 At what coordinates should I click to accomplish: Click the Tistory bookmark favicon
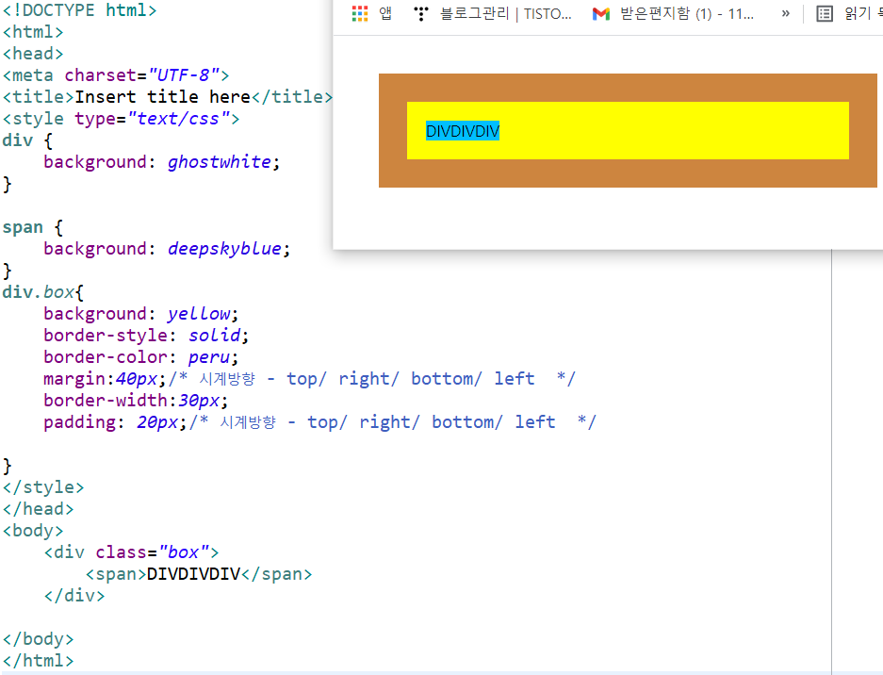(420, 13)
